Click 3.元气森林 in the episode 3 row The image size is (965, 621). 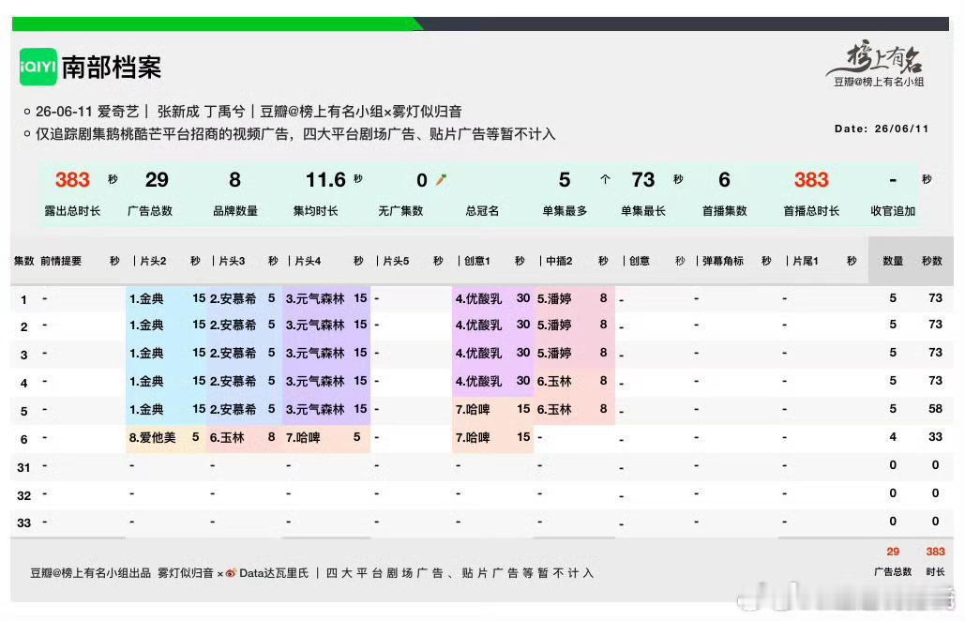[x=314, y=354]
